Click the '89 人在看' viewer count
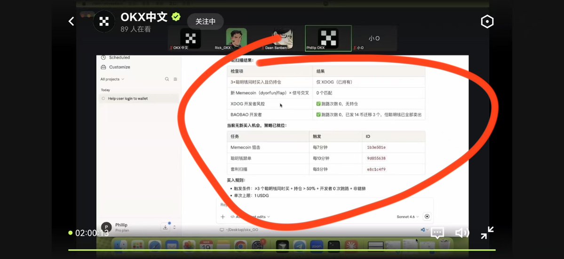The width and height of the screenshot is (564, 259). click(x=135, y=30)
